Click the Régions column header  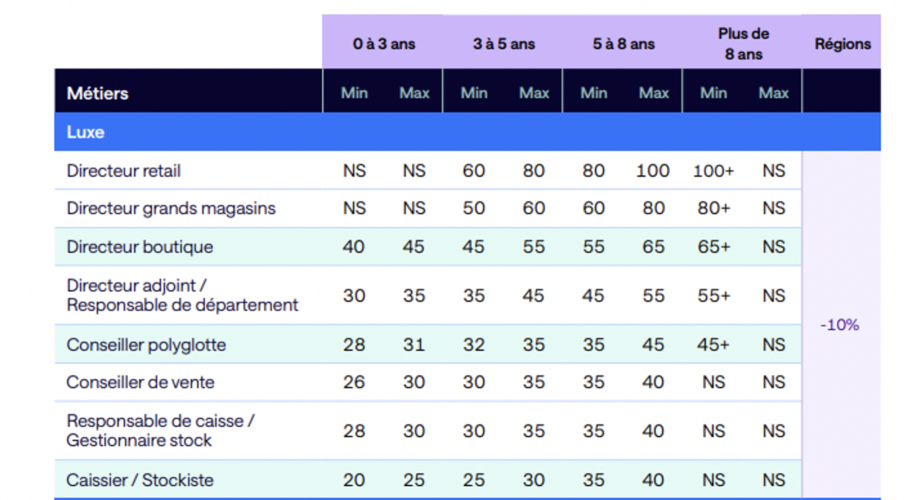[x=842, y=44]
